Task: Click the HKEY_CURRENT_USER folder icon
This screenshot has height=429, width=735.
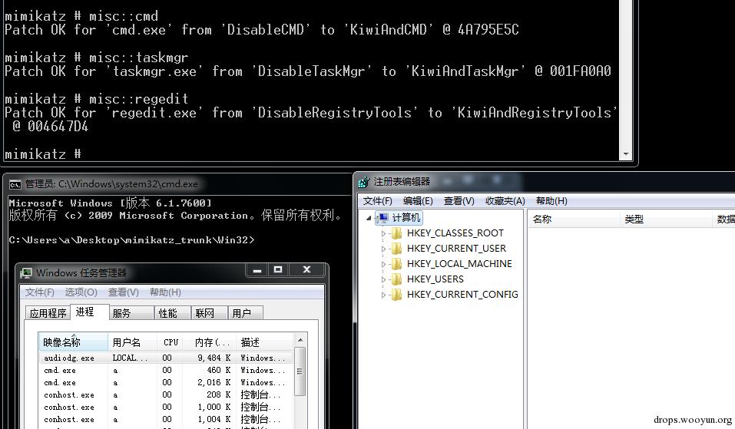Action: point(396,248)
